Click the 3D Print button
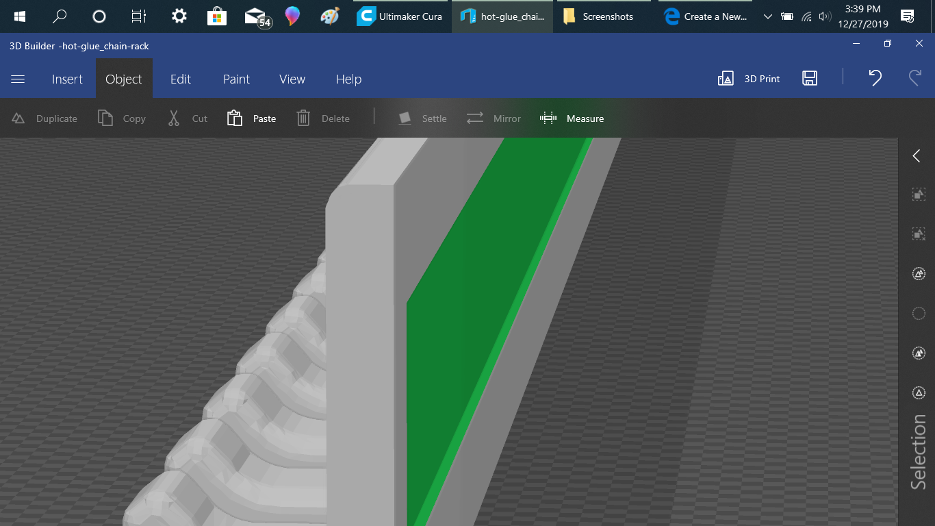This screenshot has height=526, width=935. pyautogui.click(x=749, y=79)
